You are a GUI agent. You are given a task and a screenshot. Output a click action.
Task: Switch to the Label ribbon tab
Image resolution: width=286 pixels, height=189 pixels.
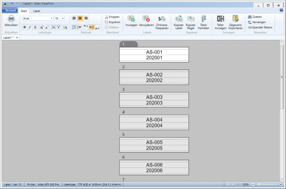tap(36, 11)
